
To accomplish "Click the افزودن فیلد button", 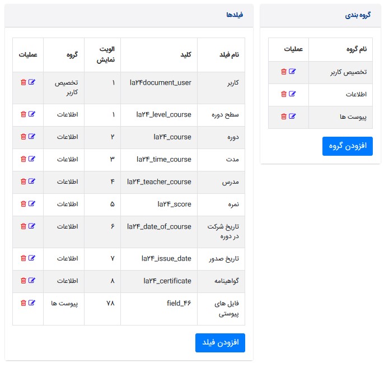I will point(220,343).
